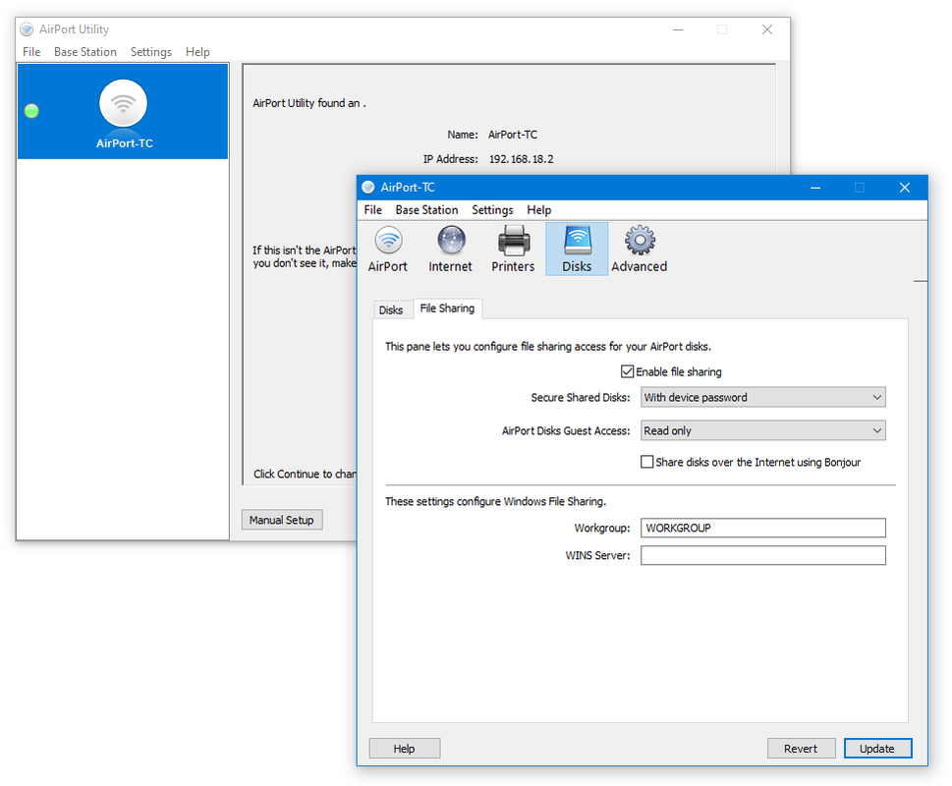Click the Update button

point(877,749)
